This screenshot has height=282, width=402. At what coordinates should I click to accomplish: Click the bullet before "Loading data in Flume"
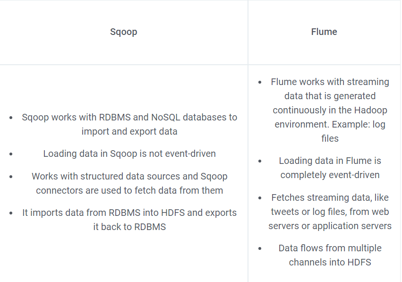(260, 161)
